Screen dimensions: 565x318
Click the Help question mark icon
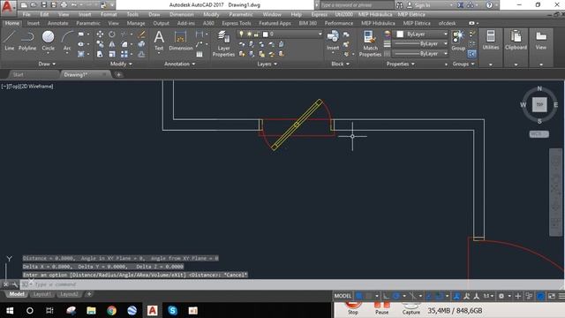coord(489,5)
